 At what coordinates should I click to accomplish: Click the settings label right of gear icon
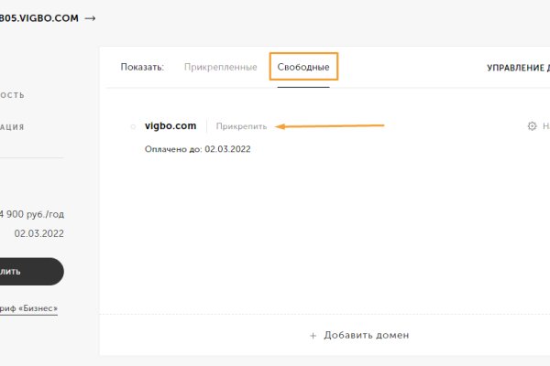pos(545,126)
